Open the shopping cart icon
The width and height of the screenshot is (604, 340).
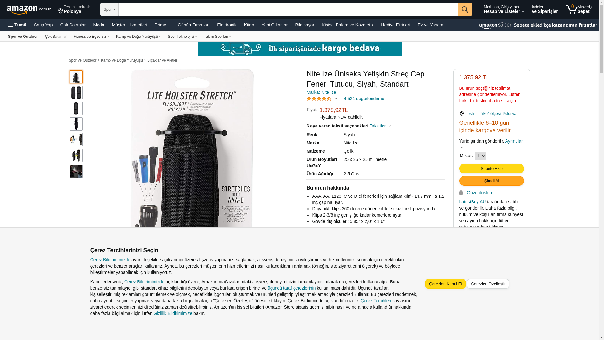571,9
